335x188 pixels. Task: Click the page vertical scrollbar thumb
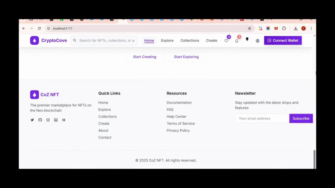click(x=314, y=159)
